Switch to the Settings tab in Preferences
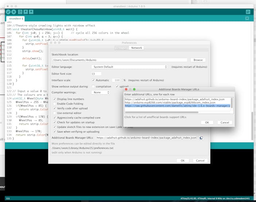256x202 pixels. [122, 48]
